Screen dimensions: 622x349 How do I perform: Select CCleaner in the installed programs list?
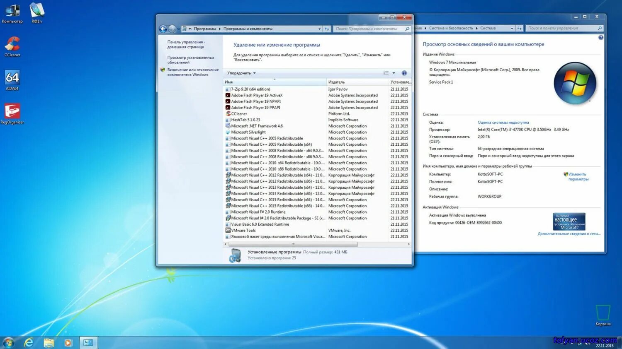(x=238, y=113)
